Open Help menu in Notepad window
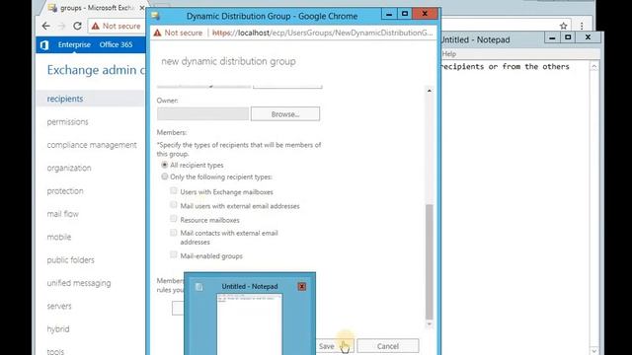Screen dimensions: 632x355 pos(449,54)
